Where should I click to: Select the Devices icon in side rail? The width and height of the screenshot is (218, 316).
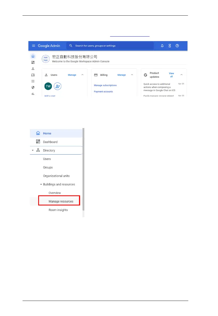tap(33, 75)
